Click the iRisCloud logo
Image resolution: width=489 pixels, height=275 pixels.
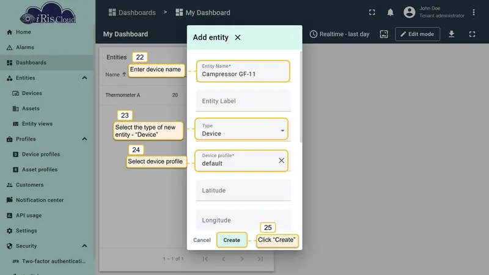[48, 13]
